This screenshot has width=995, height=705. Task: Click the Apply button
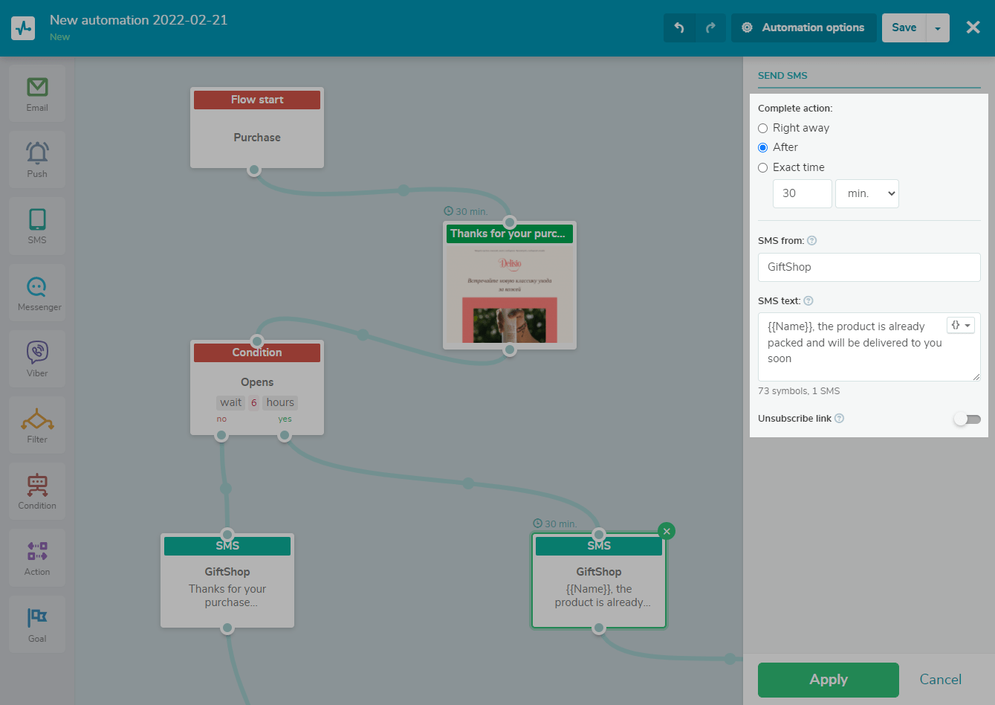click(828, 679)
